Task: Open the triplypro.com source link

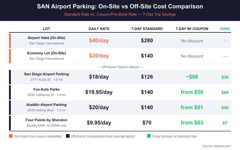Action: click(221, 146)
